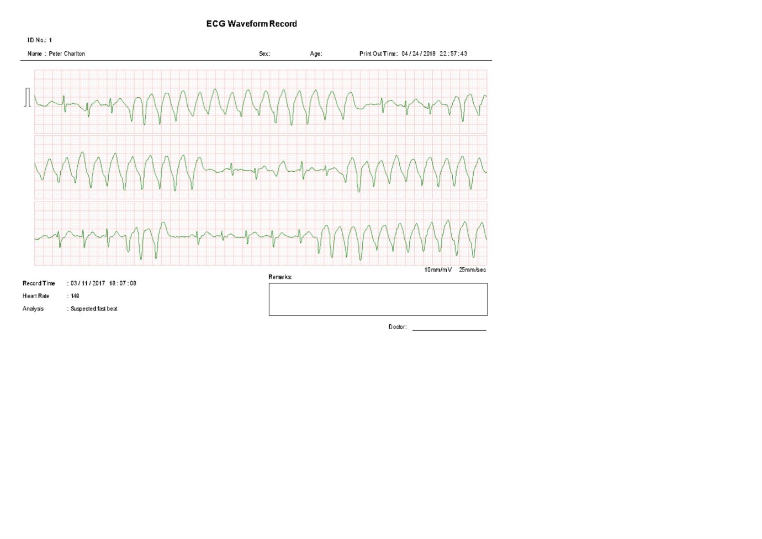Click the Age field label

coord(316,54)
